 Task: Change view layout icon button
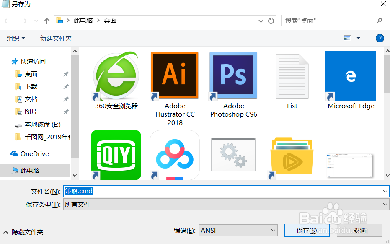coord(347,38)
